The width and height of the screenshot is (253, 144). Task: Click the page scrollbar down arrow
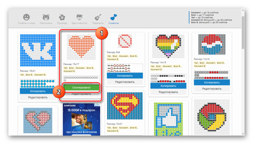tap(243, 134)
